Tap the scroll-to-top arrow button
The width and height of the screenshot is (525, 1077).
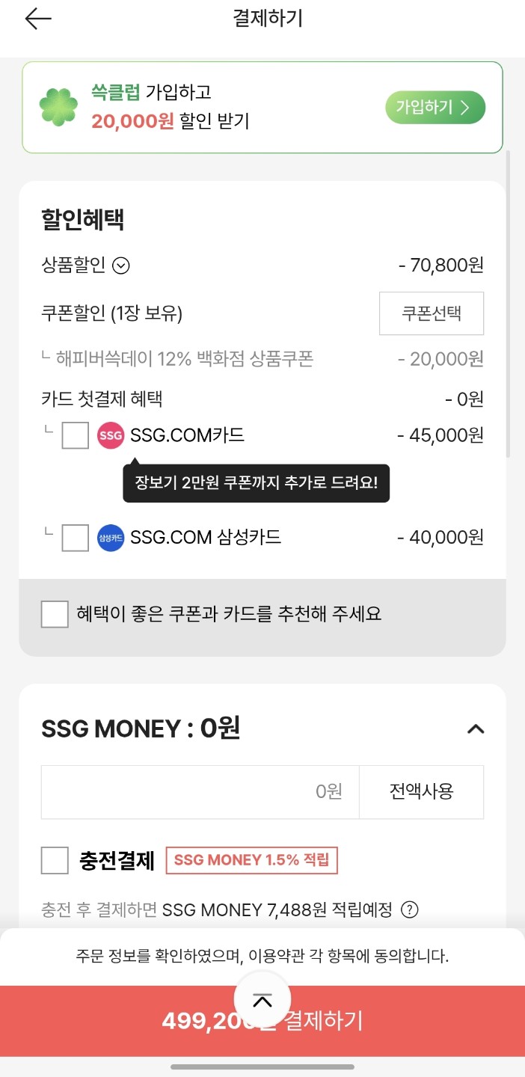tap(262, 1001)
